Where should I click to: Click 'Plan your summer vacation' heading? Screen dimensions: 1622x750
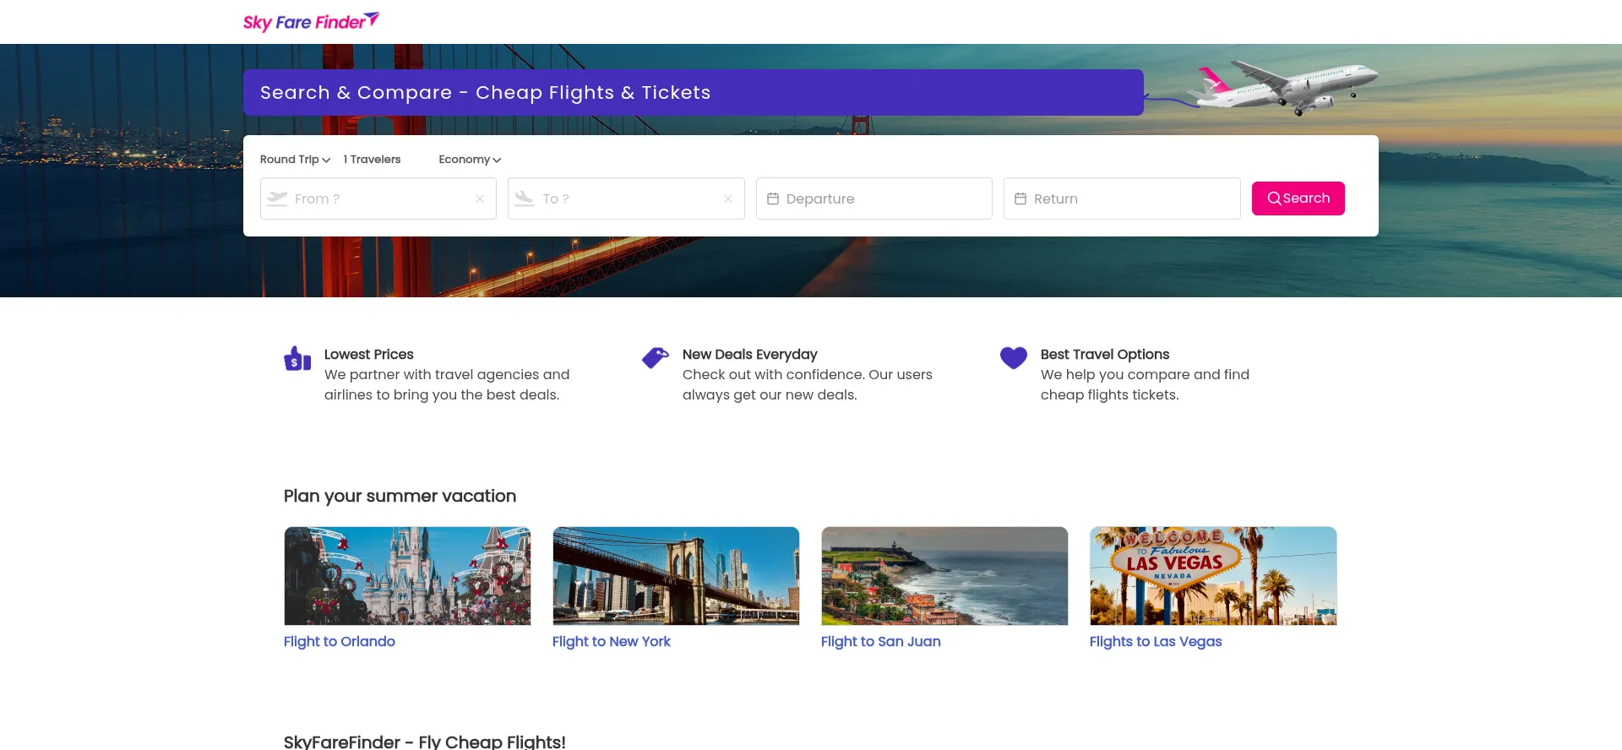[x=400, y=497]
